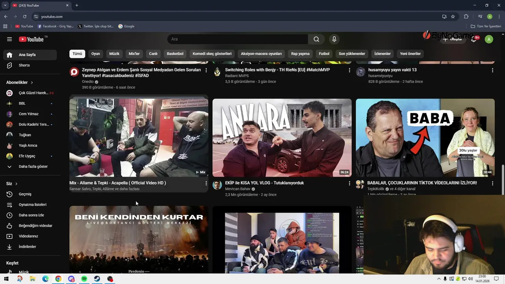The image size is (505, 284).
Task: Show hidden system tray icons
Action: (439, 279)
